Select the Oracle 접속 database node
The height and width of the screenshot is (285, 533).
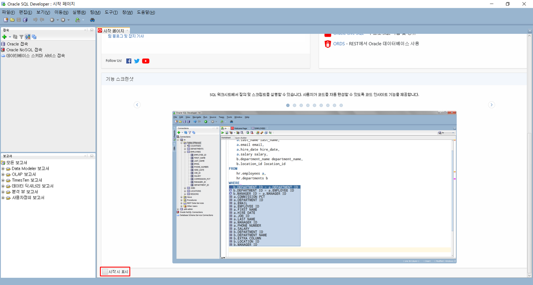[15, 44]
